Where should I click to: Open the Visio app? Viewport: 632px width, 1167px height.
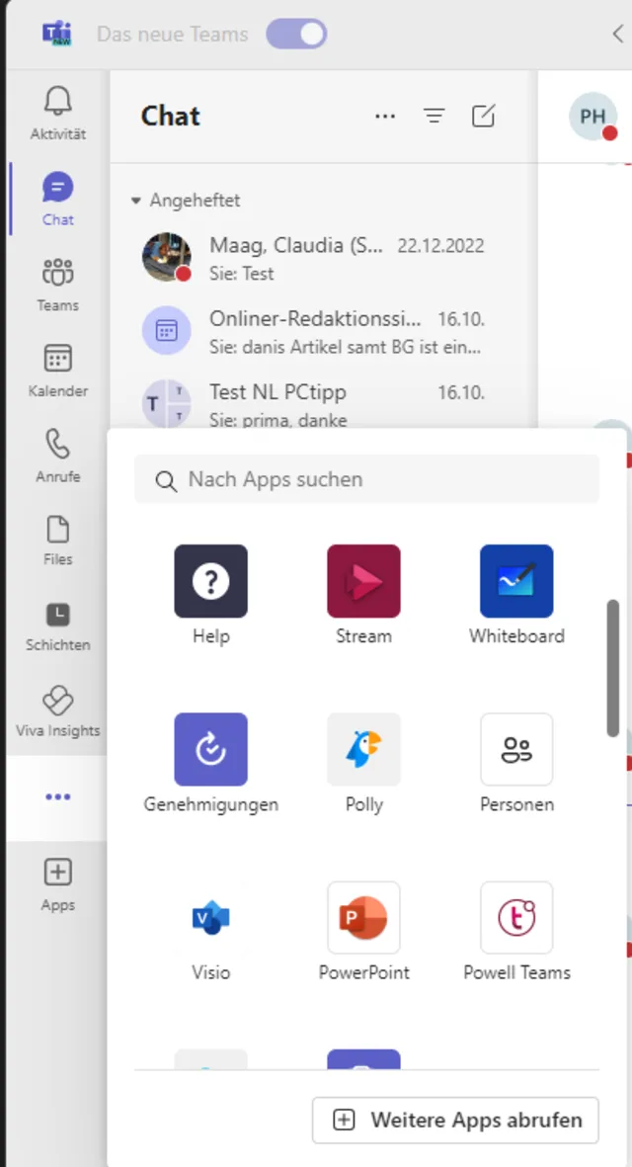(211, 930)
